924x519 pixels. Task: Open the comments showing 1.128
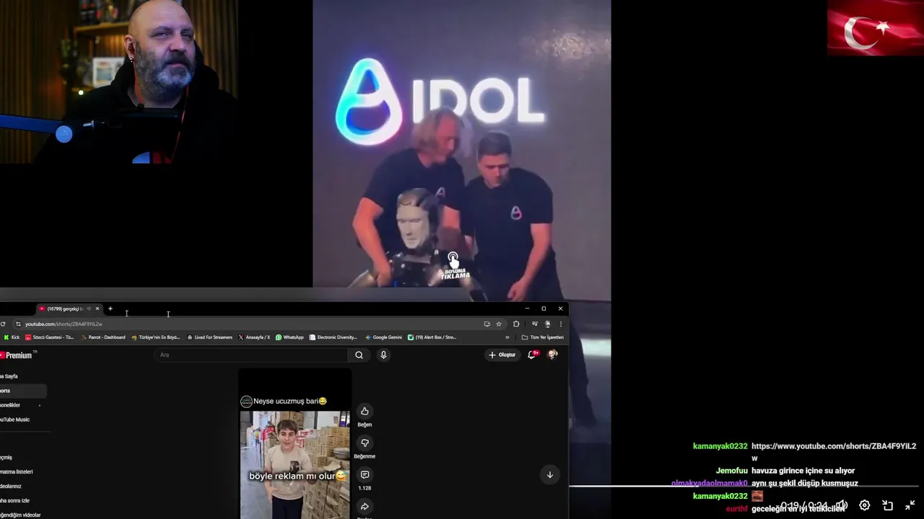click(x=365, y=474)
